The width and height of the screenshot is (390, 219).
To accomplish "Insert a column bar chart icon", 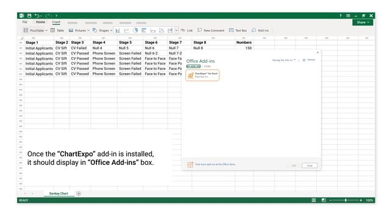I will pos(118,30).
